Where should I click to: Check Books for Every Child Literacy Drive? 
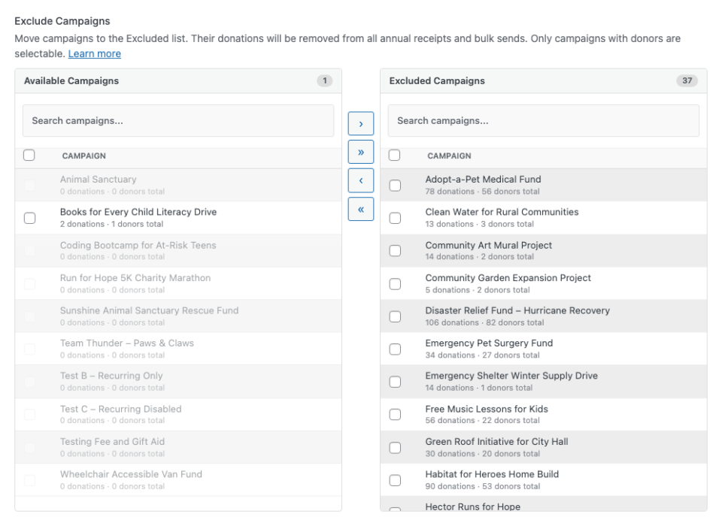pos(29,218)
